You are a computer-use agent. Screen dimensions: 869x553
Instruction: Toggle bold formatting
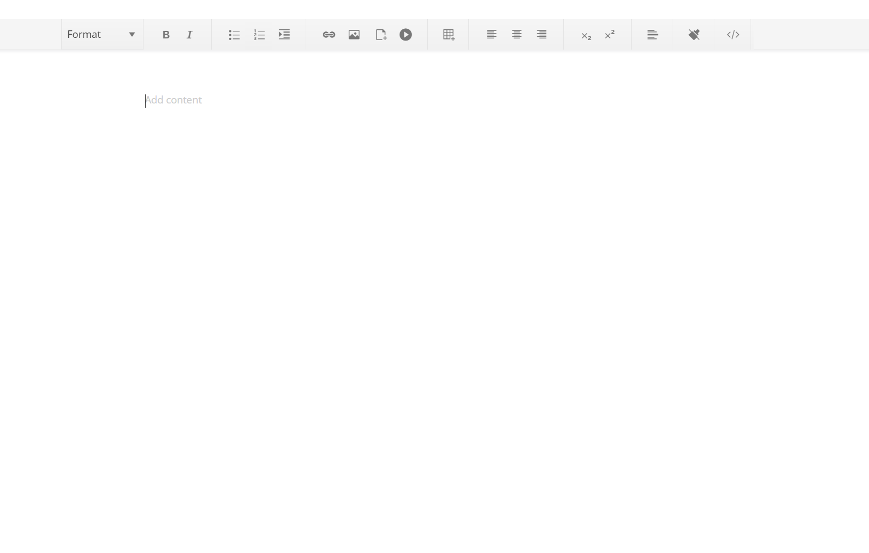tap(166, 35)
